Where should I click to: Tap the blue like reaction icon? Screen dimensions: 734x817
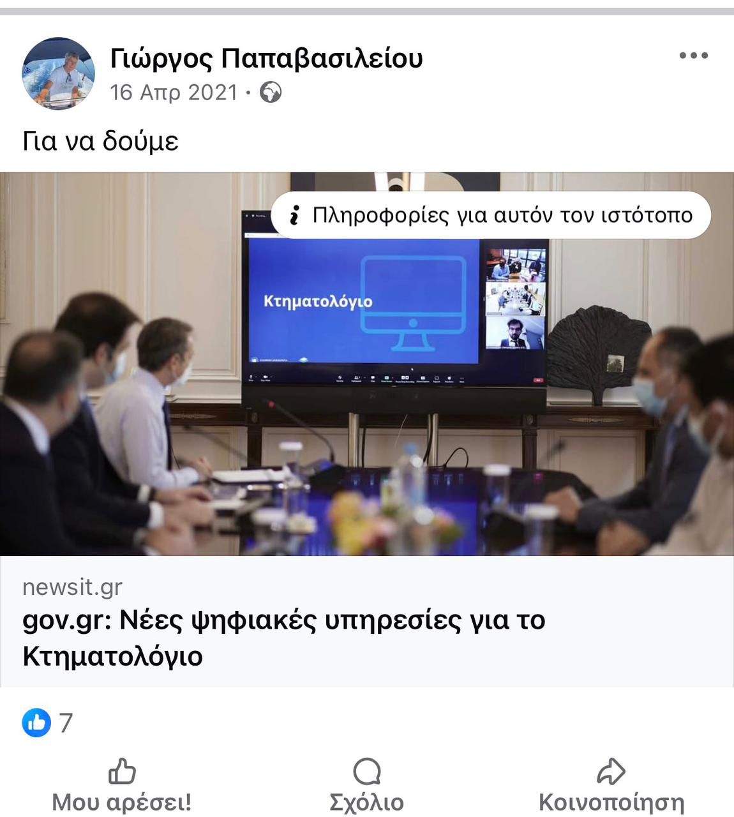point(36,723)
